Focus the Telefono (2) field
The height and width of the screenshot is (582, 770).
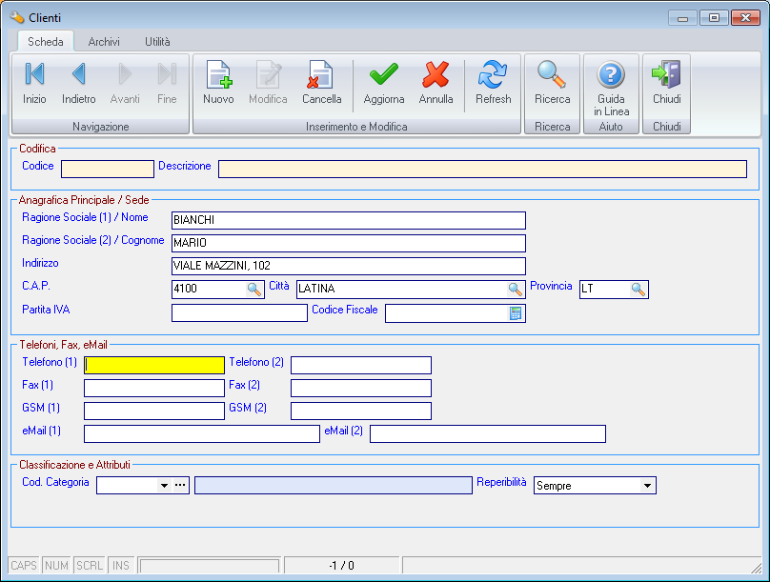[361, 365]
